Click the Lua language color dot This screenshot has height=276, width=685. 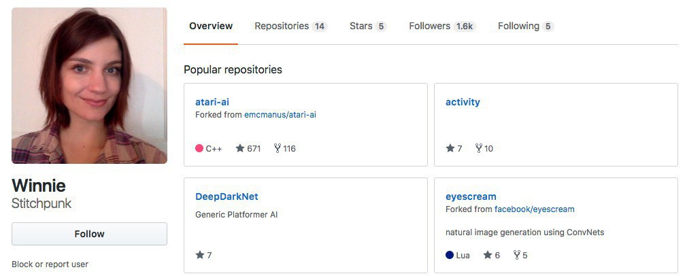[450, 255]
